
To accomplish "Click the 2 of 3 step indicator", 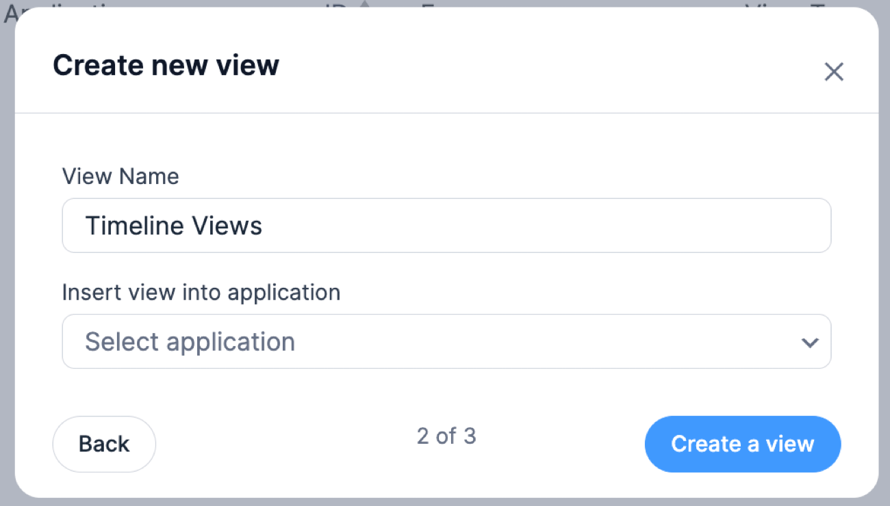I will [446, 436].
